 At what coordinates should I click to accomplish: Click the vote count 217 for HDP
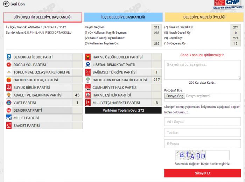point(156,80)
